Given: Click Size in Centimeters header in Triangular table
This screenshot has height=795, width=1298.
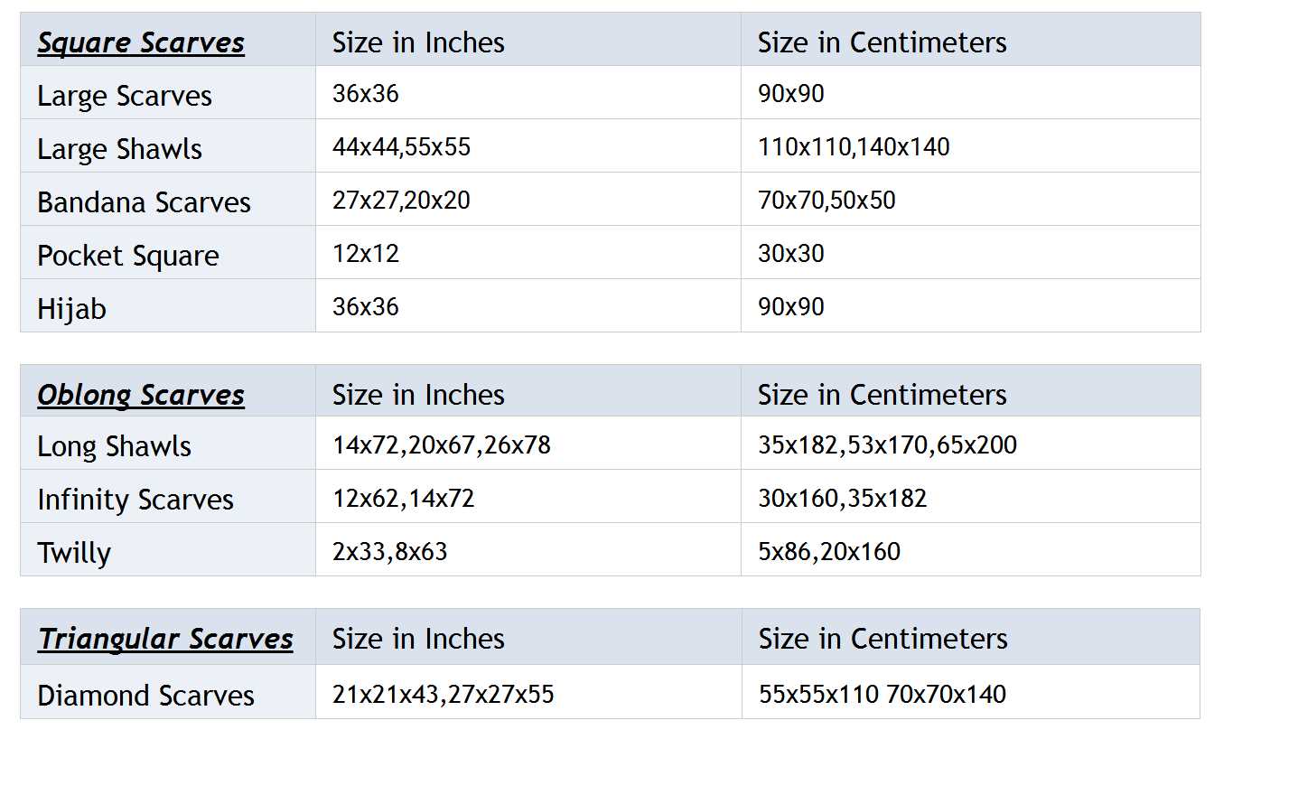Looking at the screenshot, I should coord(882,639).
